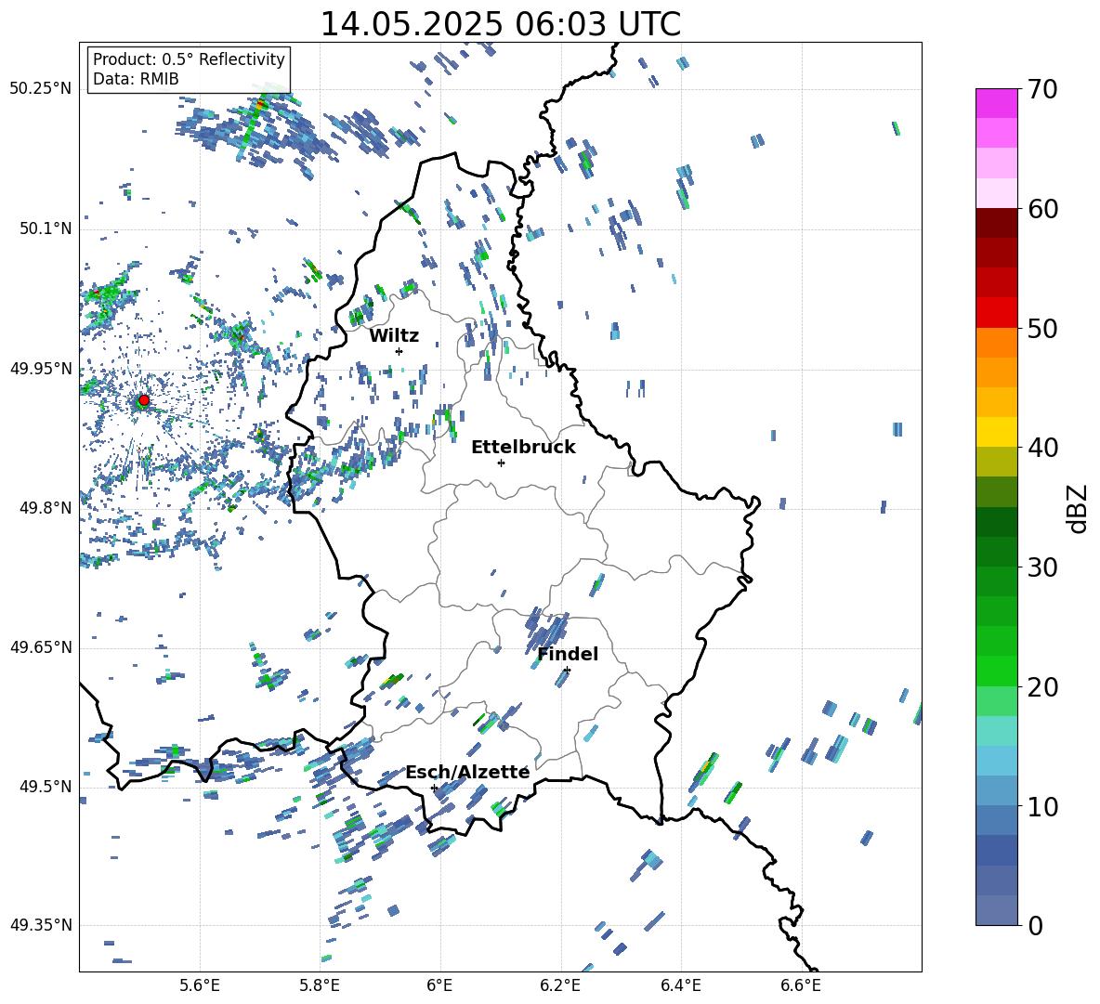Click the 49.5°N latitude label

pyautogui.click(x=46, y=787)
